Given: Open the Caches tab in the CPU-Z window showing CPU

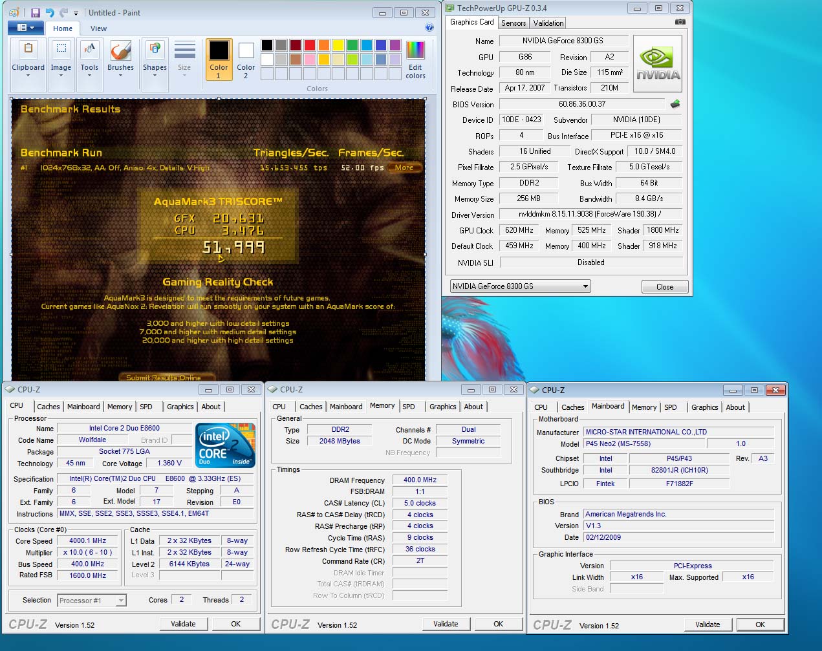Looking at the screenshot, I should (49, 407).
